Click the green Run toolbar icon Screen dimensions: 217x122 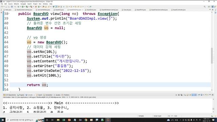click(x=23, y=7)
